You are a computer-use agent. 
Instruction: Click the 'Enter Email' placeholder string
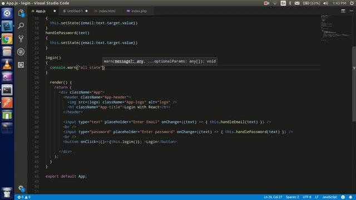[145, 122]
